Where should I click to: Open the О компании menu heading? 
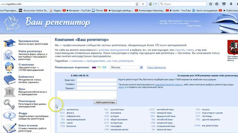click(26, 65)
